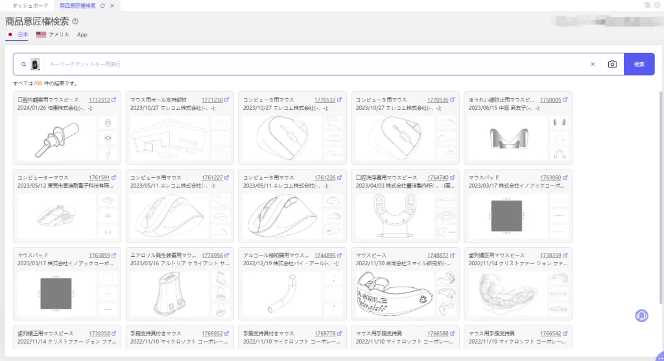Viewport: 664px width, 361px height.
Task: Select the 日本 country tab
Action: tap(18, 35)
